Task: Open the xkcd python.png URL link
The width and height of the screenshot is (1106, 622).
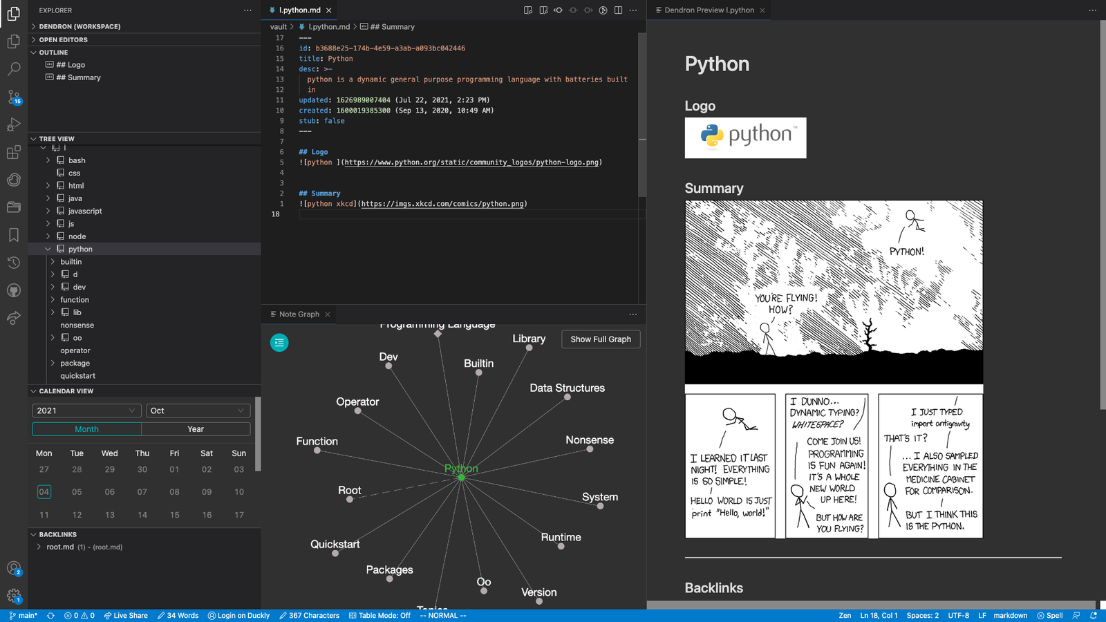Action: [x=442, y=204]
